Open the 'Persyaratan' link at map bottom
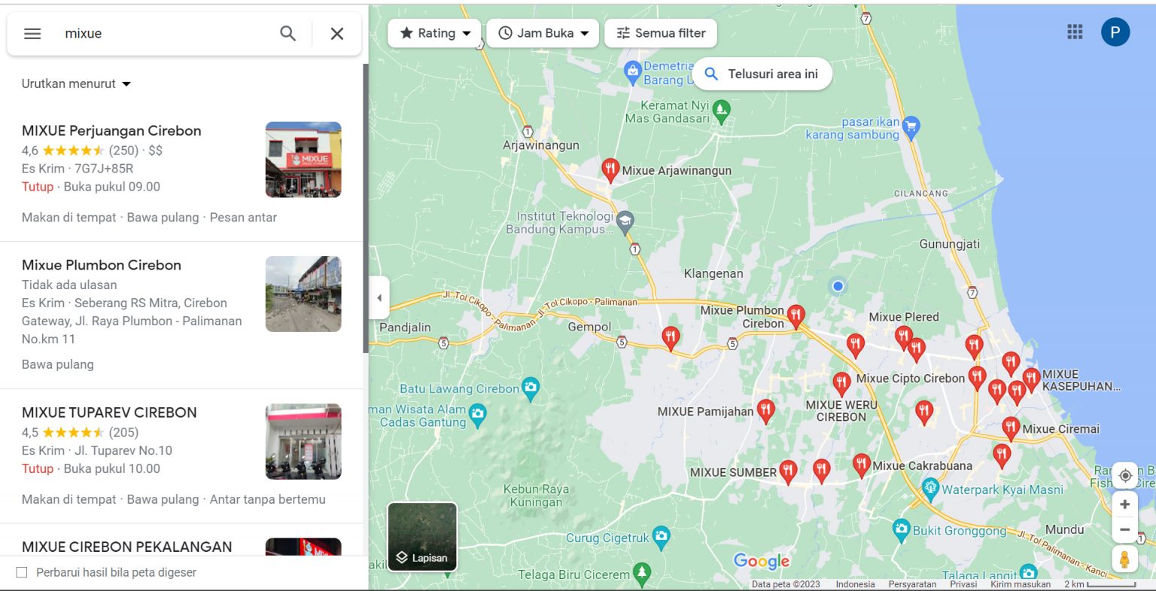1156x591 pixels. (x=914, y=583)
